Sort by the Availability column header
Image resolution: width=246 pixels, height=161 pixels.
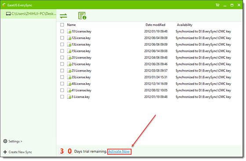(184, 25)
